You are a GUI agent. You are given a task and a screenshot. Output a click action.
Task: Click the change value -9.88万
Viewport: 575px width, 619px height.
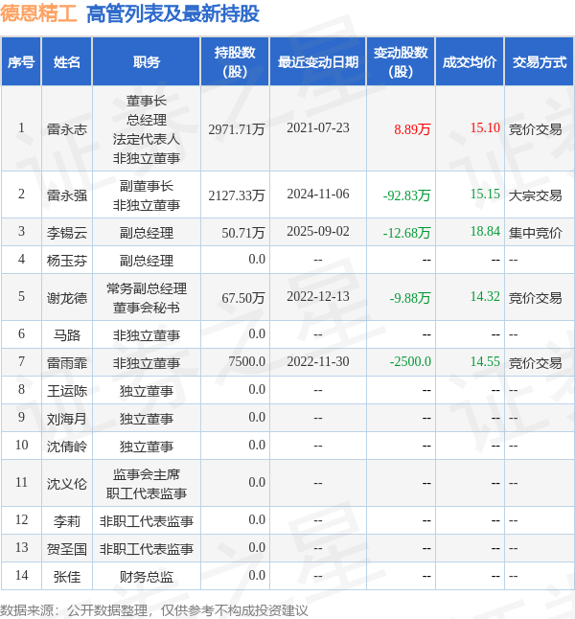point(410,298)
